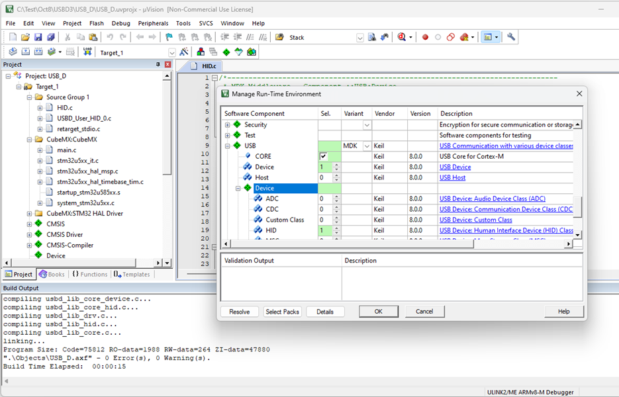Image resolution: width=619 pixels, height=397 pixels.
Task: Open Configuration with the wrench icon
Action: (511, 37)
